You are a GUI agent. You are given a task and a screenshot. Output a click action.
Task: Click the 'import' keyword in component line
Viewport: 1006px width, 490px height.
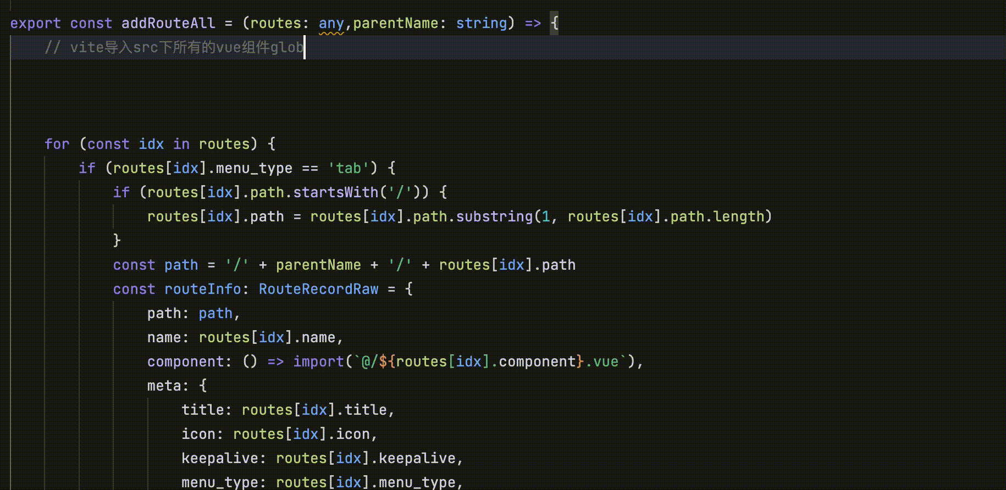318,361
